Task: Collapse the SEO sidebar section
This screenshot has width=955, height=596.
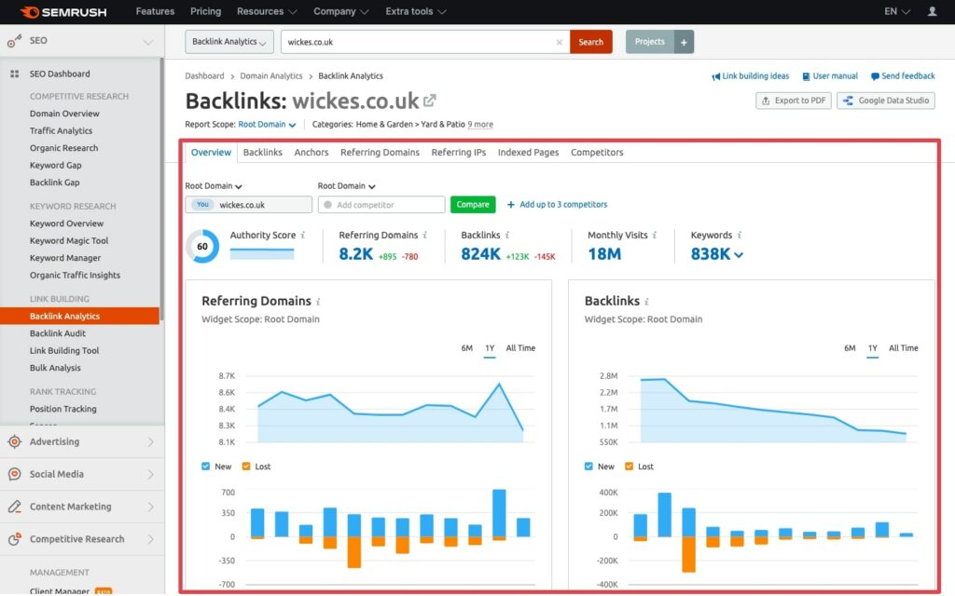Action: click(148, 41)
